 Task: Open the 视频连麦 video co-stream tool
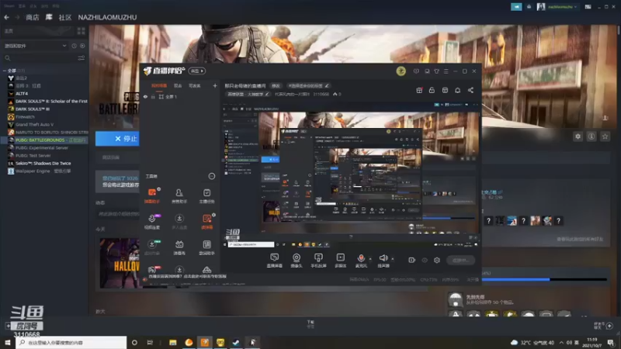point(152,222)
